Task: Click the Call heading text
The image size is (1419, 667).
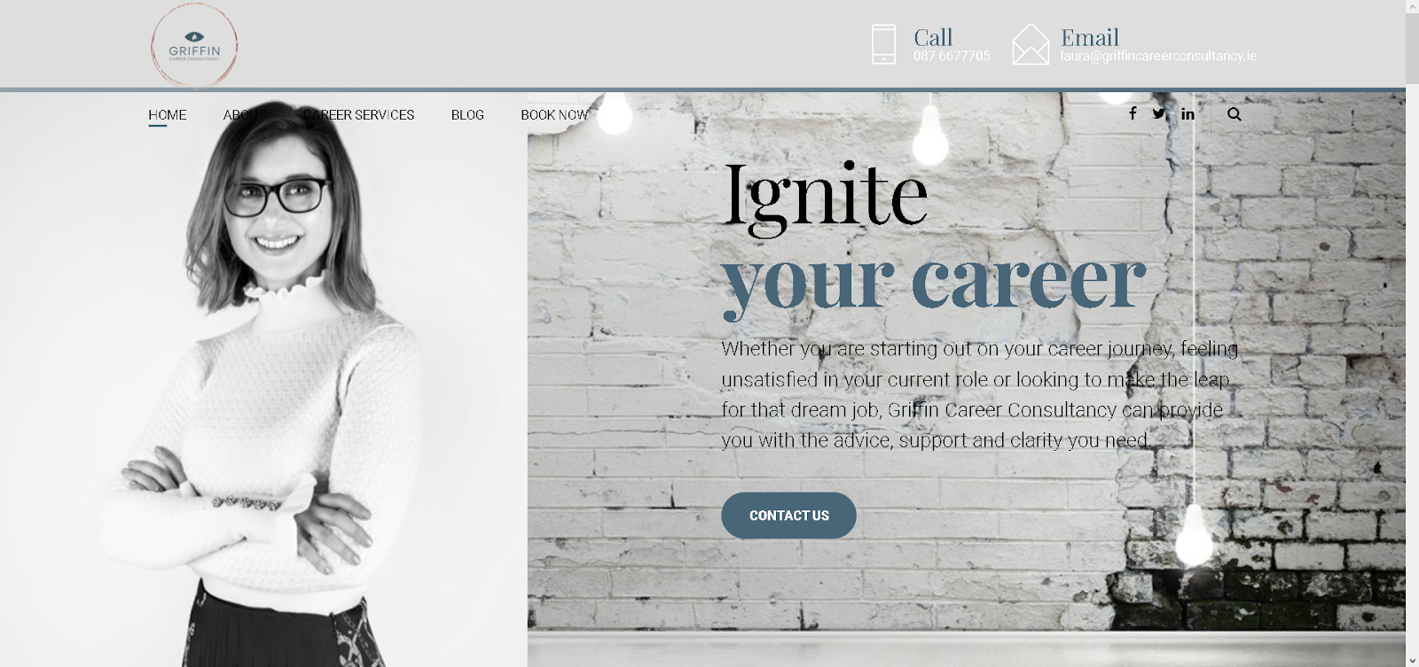Action: (933, 37)
